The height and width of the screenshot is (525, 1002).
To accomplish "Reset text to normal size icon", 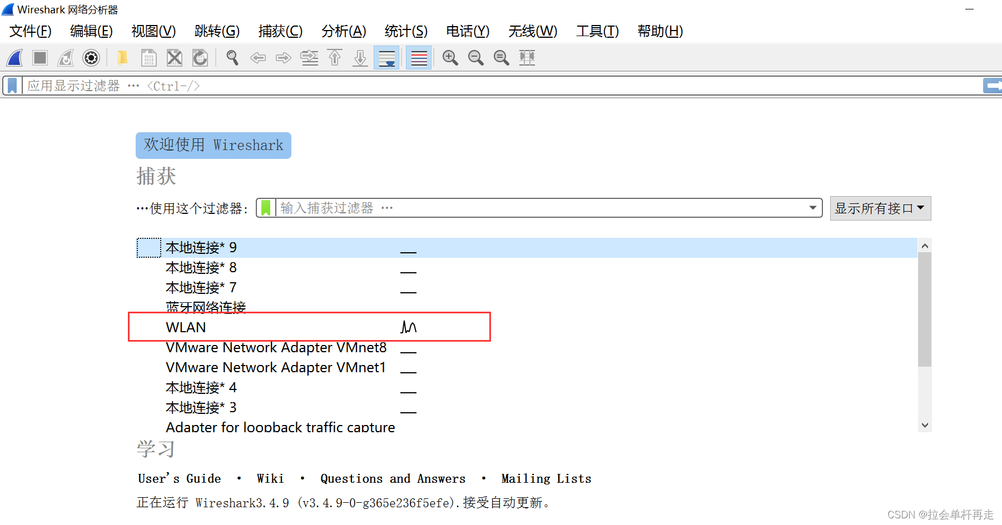I will pos(502,58).
